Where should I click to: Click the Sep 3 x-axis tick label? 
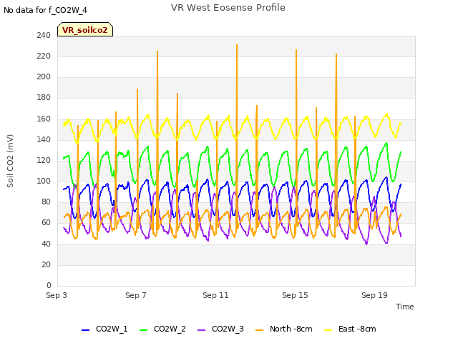tap(57, 295)
